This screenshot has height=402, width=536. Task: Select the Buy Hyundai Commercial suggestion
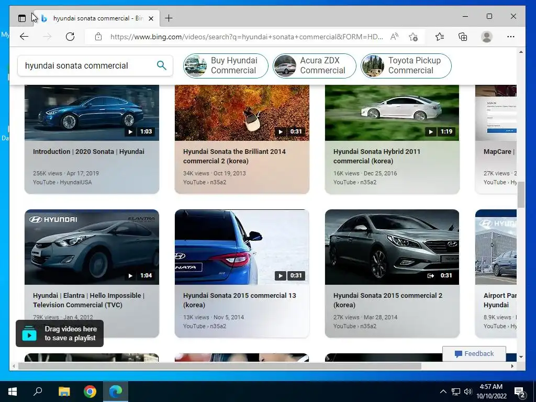click(226, 65)
